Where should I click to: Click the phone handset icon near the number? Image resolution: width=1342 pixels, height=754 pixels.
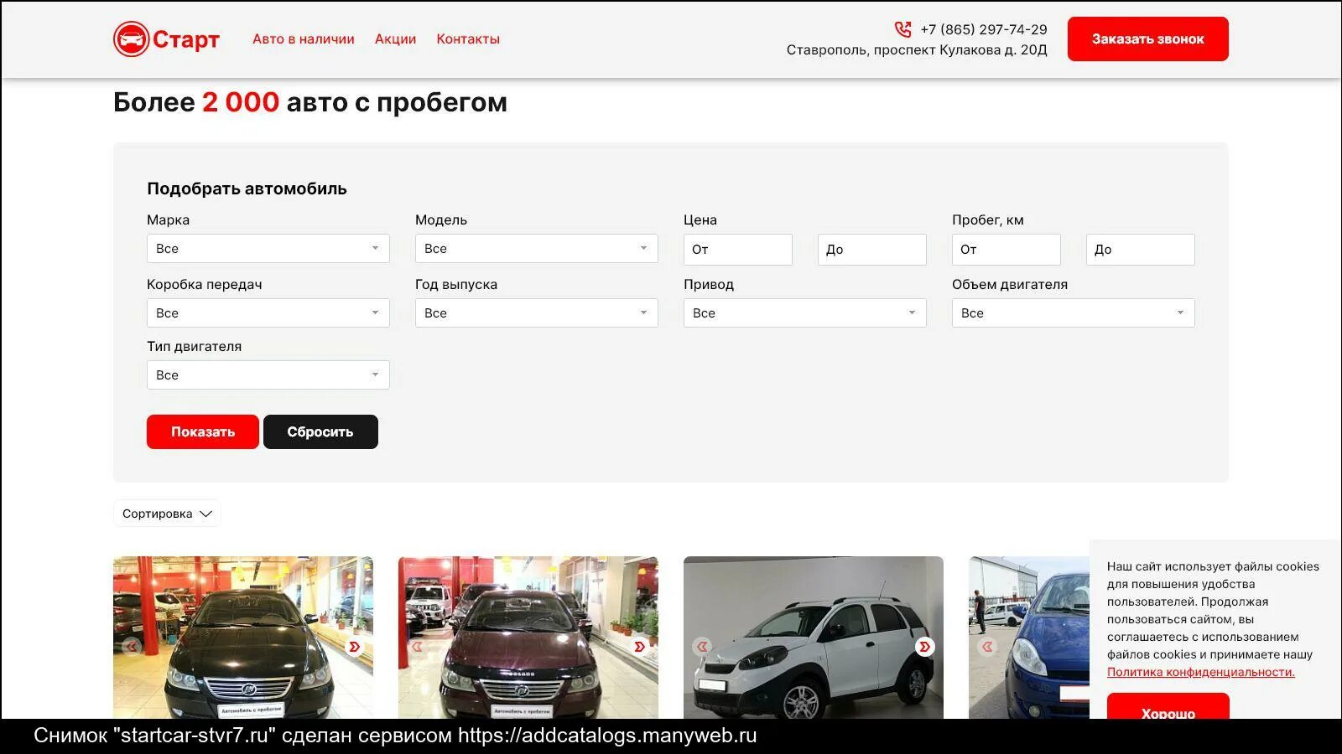tap(902, 28)
